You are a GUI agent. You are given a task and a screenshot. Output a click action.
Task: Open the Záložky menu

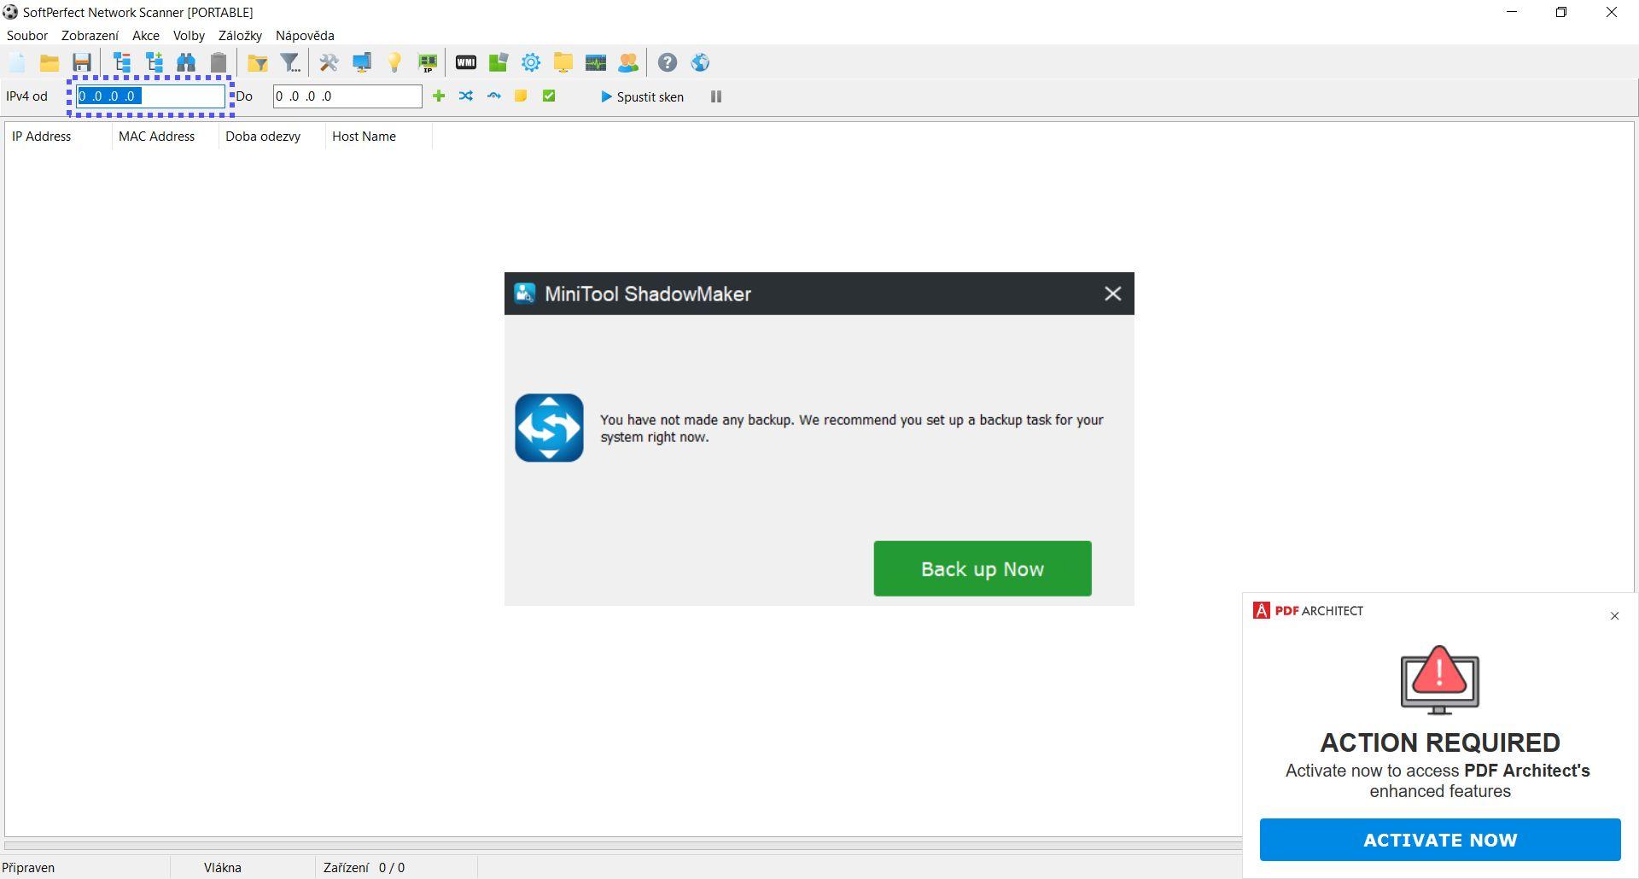click(240, 35)
